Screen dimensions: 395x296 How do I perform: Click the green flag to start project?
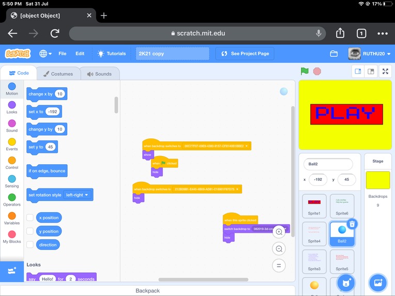(x=305, y=71)
